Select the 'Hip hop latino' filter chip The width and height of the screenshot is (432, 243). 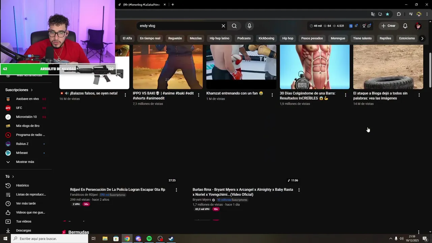pyautogui.click(x=219, y=38)
